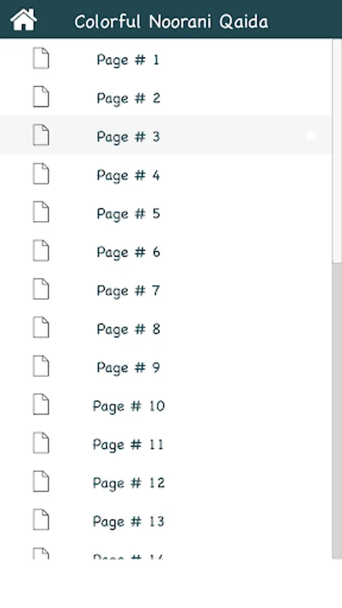Viewport: 342px width, 608px height.
Task: Click the document icon beside Page # 8
Action: (41, 327)
